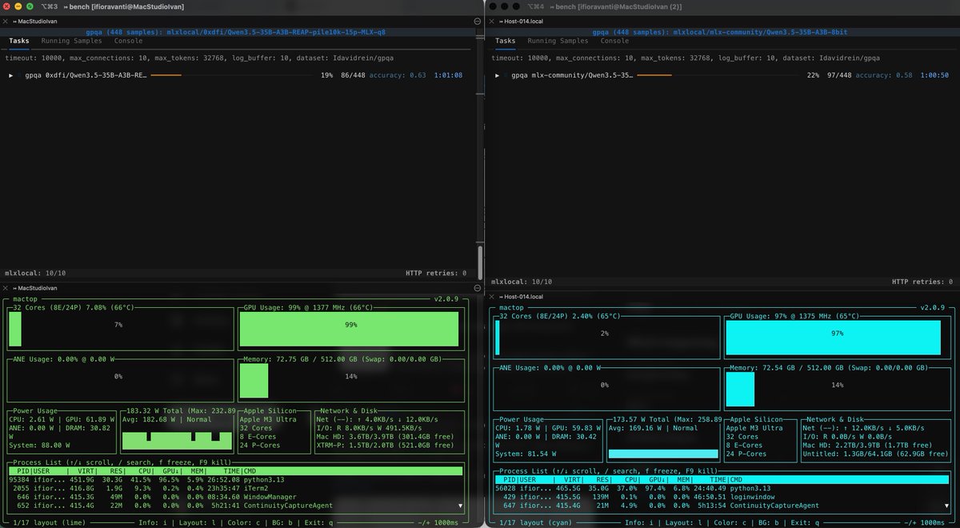Image resolution: width=960 pixels, height=528 pixels.
Task: Click the orange progress bar at 22% in right pane
Action: pyautogui.click(x=654, y=75)
